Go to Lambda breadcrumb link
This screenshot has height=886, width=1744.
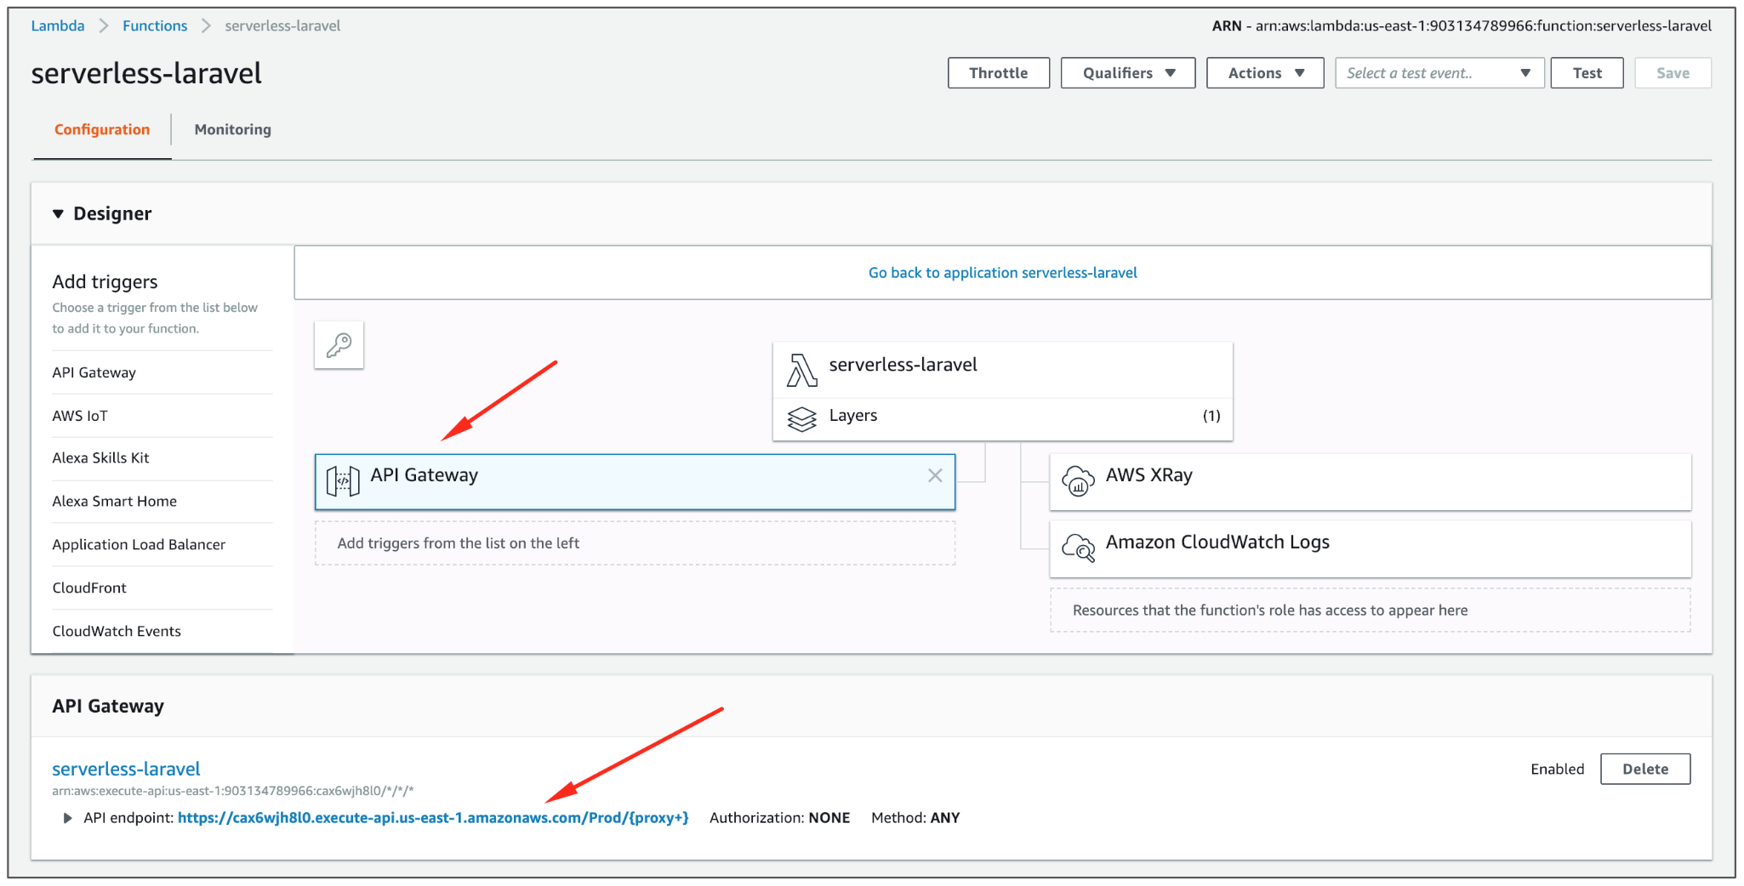pyautogui.click(x=58, y=26)
